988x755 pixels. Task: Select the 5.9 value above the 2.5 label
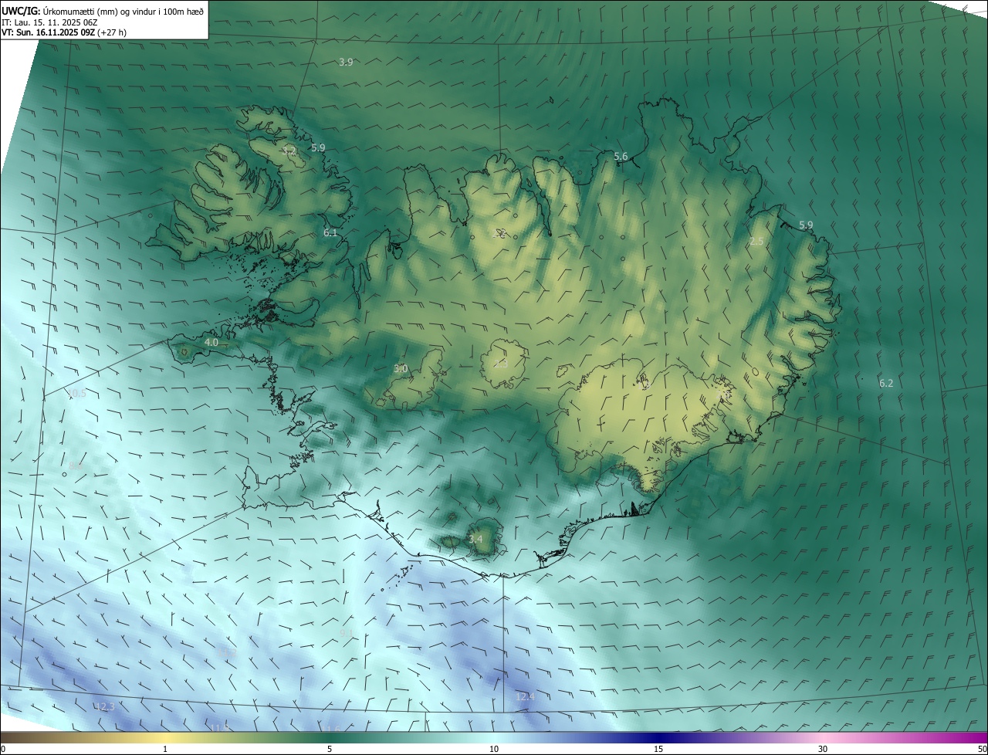(x=806, y=225)
